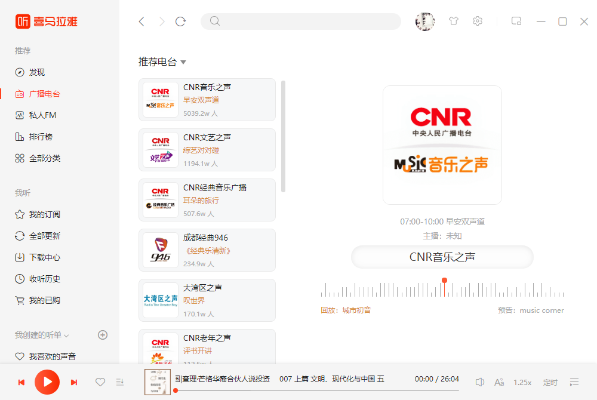Open 全部分类 categories

(x=37, y=158)
